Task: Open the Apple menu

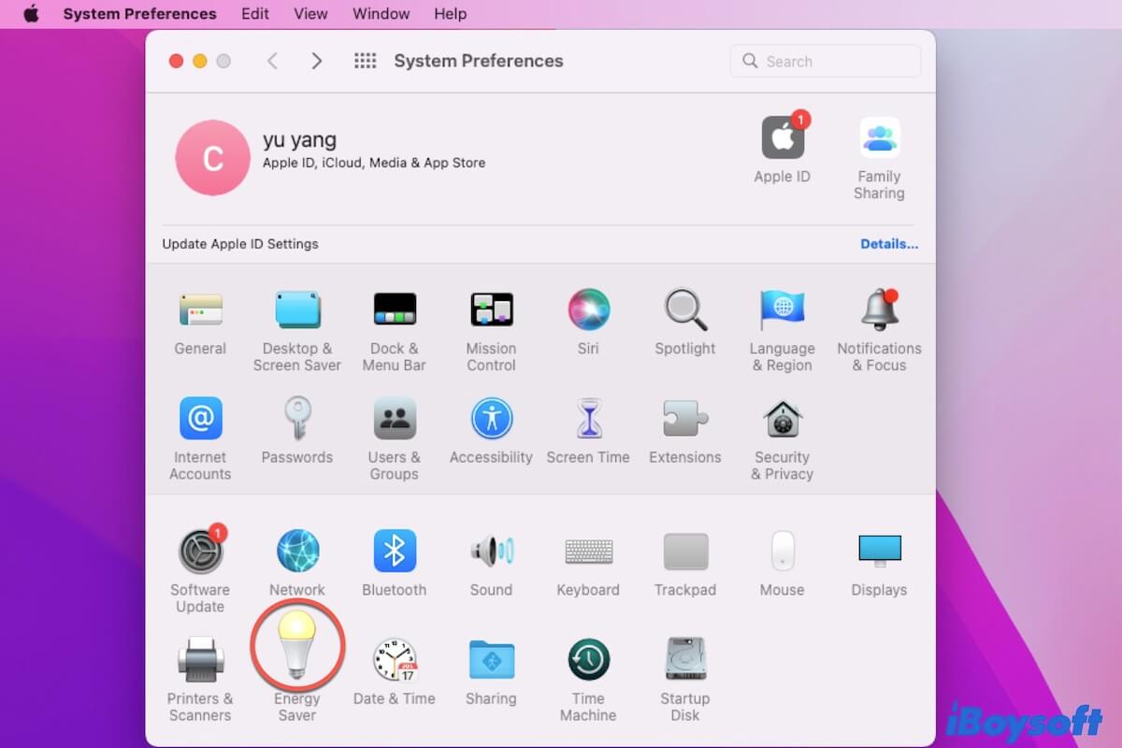Action: click(x=31, y=14)
